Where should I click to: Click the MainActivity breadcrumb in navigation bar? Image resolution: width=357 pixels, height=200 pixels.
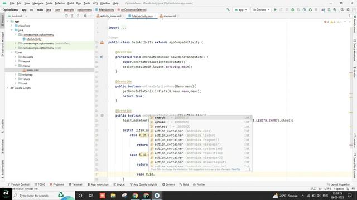coord(104,10)
